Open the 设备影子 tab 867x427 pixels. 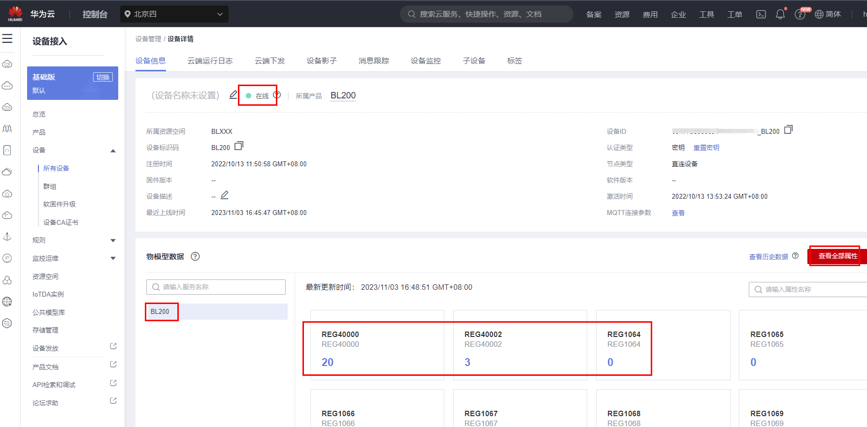(322, 61)
